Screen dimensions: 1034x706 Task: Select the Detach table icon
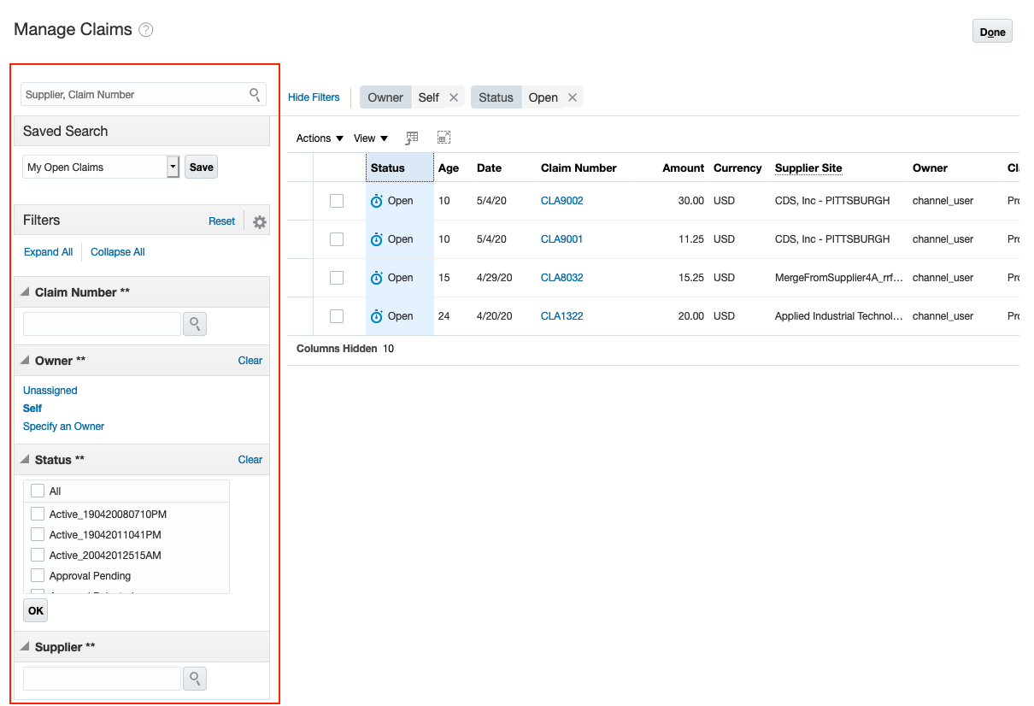click(x=444, y=137)
